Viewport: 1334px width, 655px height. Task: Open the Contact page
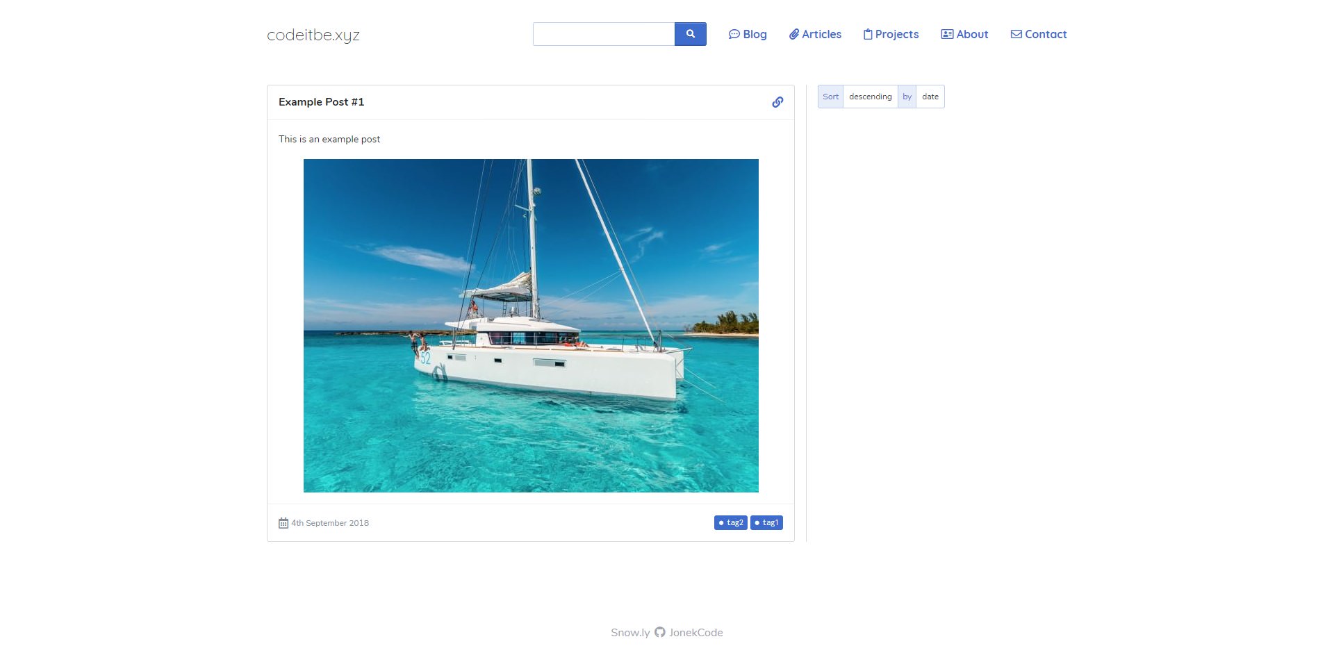click(x=1039, y=34)
